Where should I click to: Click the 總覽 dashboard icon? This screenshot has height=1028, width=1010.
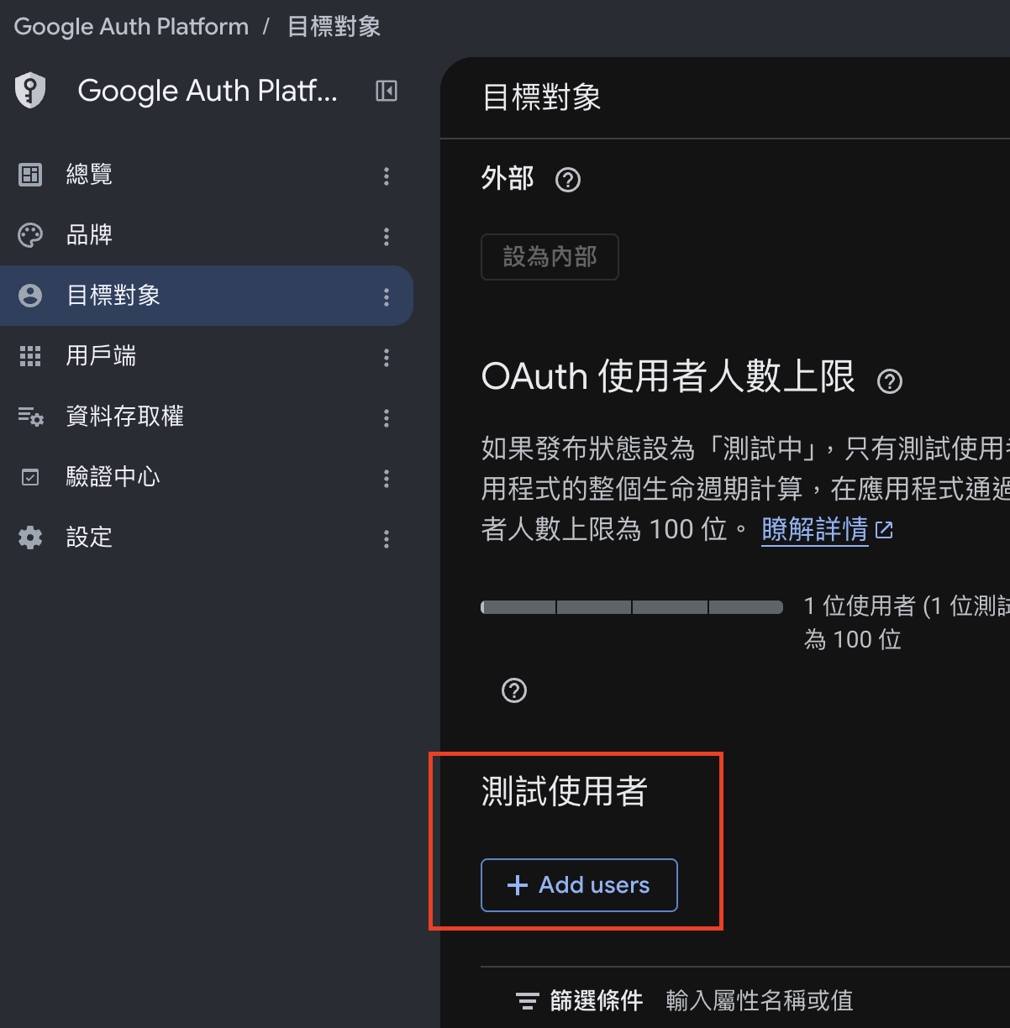click(x=30, y=175)
